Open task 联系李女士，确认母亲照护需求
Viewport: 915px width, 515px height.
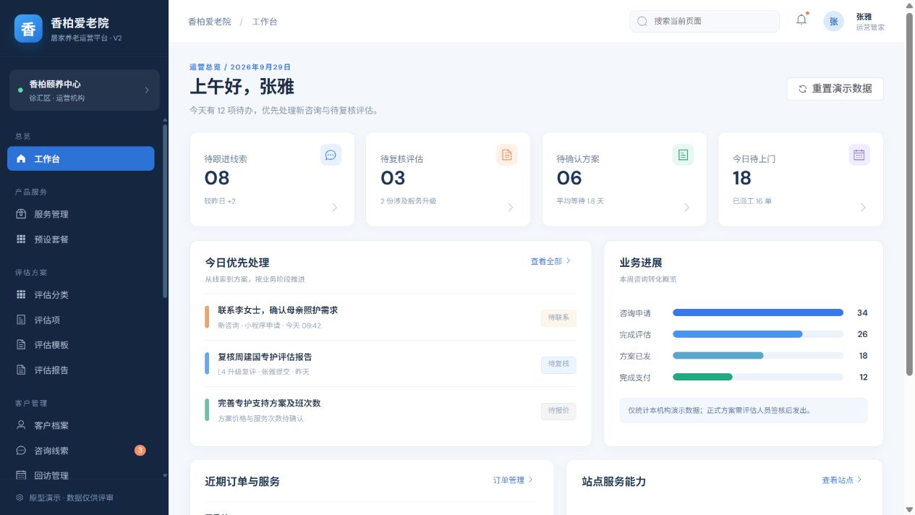tap(391, 317)
